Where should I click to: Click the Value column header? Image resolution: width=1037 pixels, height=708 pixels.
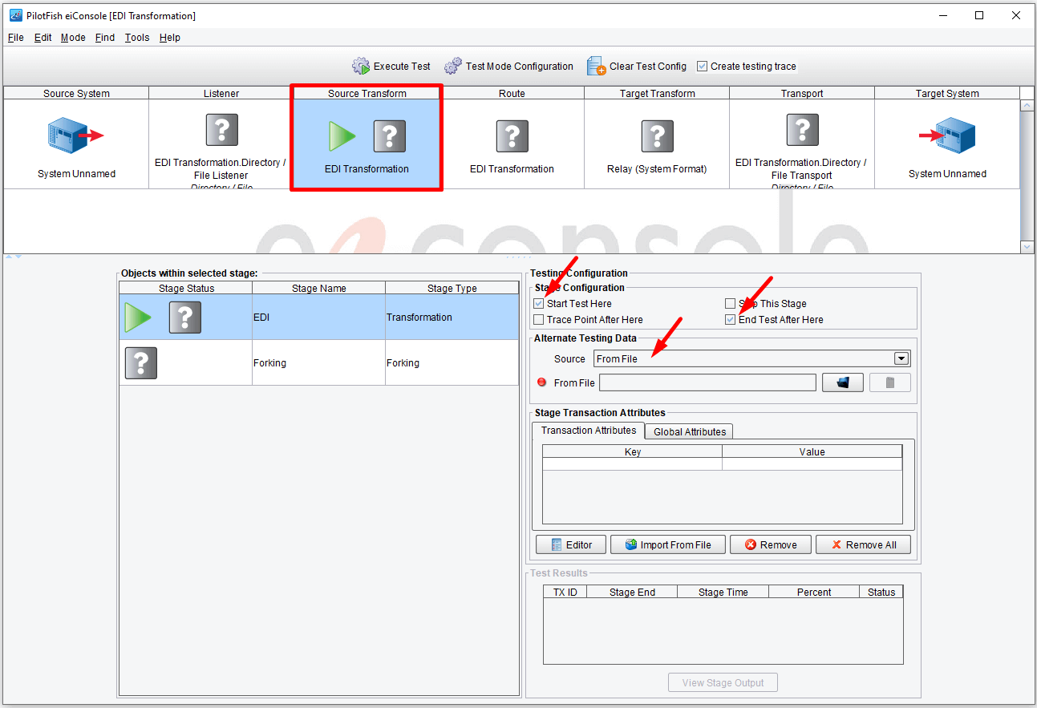click(812, 451)
